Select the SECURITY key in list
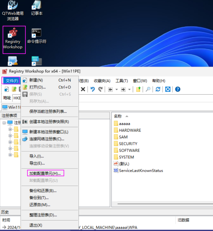Image resolution: width=213 pixels, height=231 pixels. (126, 144)
